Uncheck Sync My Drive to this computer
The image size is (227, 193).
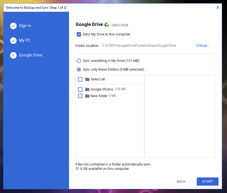(x=79, y=34)
